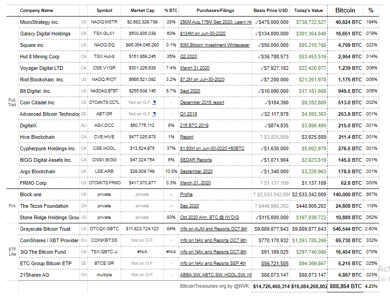390x296 pixels.
Task: Select the 'Company Name' column header
Action: pyautogui.click(x=37, y=11)
